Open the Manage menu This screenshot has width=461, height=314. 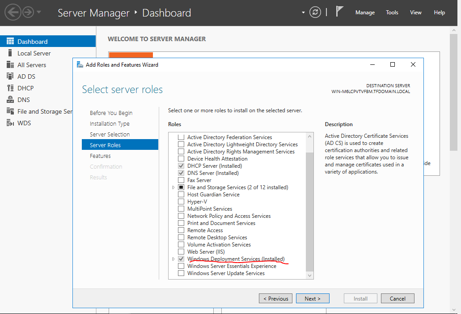(365, 13)
